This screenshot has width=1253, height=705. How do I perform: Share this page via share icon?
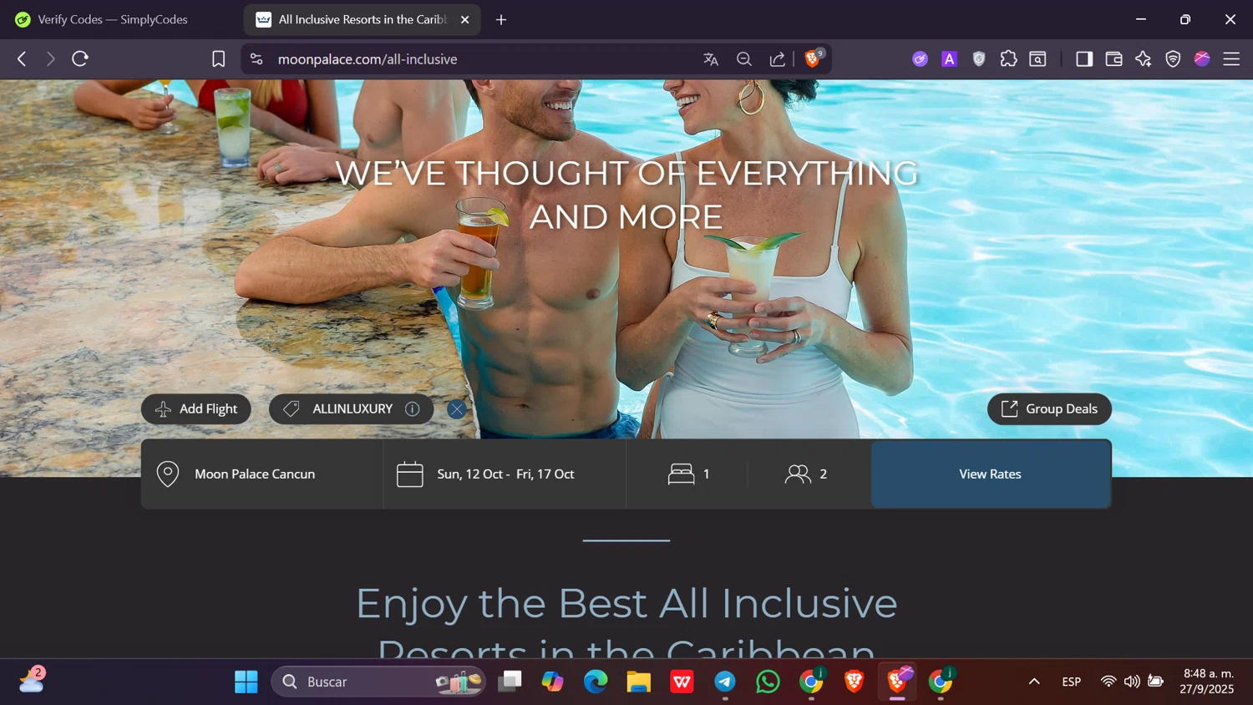[778, 58]
